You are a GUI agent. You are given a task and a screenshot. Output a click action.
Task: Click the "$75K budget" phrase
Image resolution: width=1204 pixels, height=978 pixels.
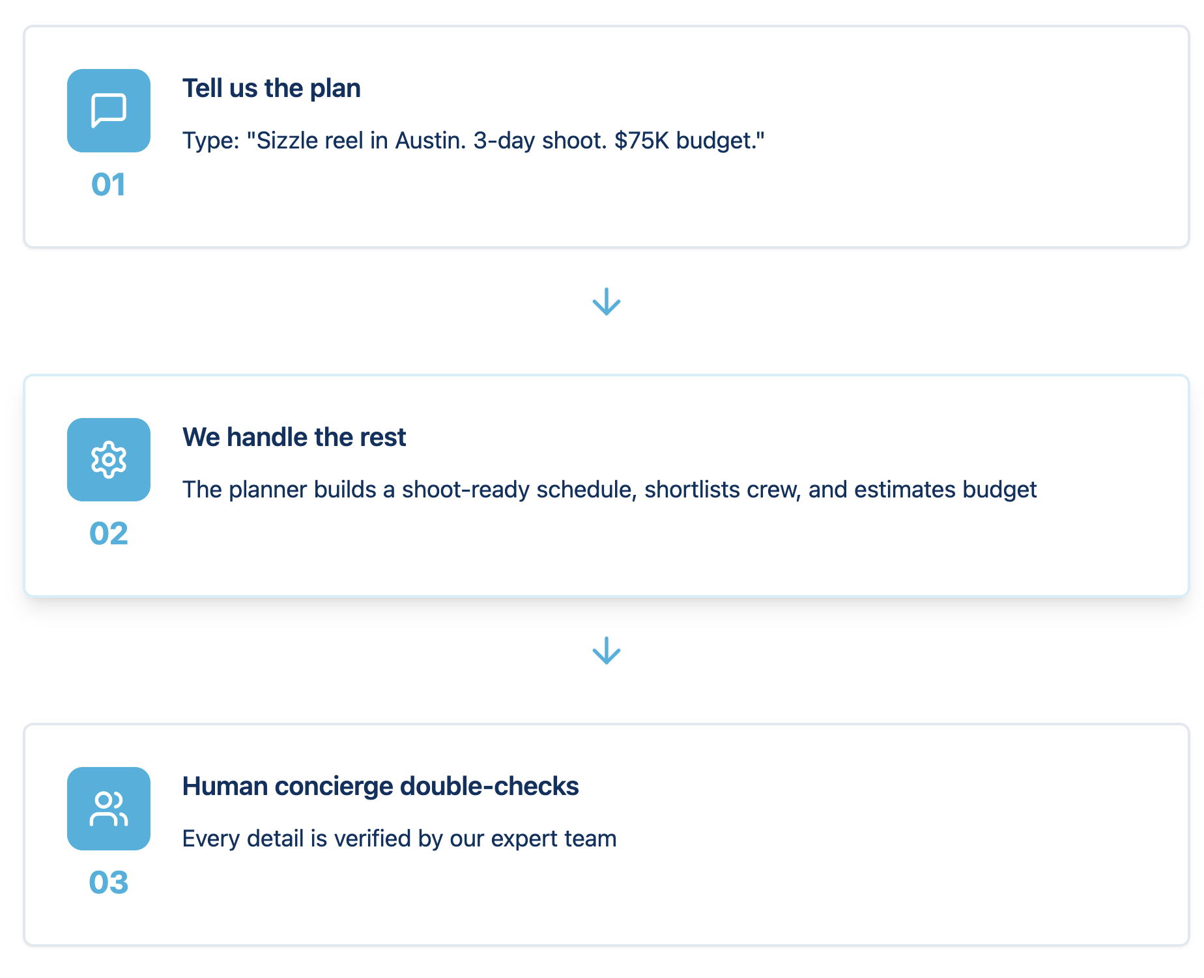(x=684, y=141)
